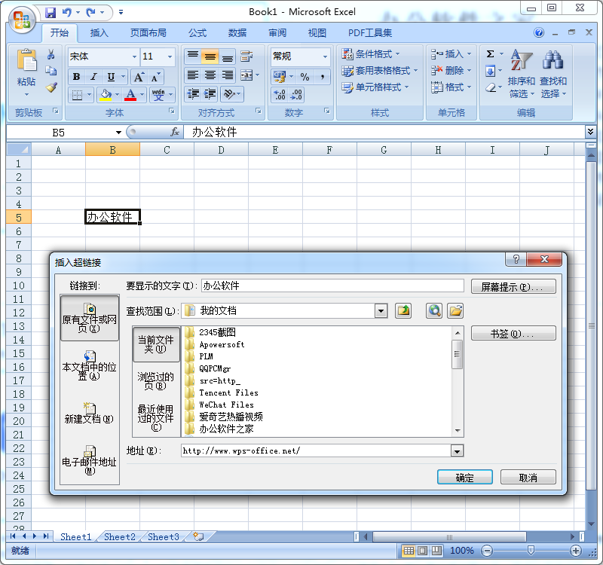Align text left
Viewport: 603px width, 565px height.
pos(193,75)
